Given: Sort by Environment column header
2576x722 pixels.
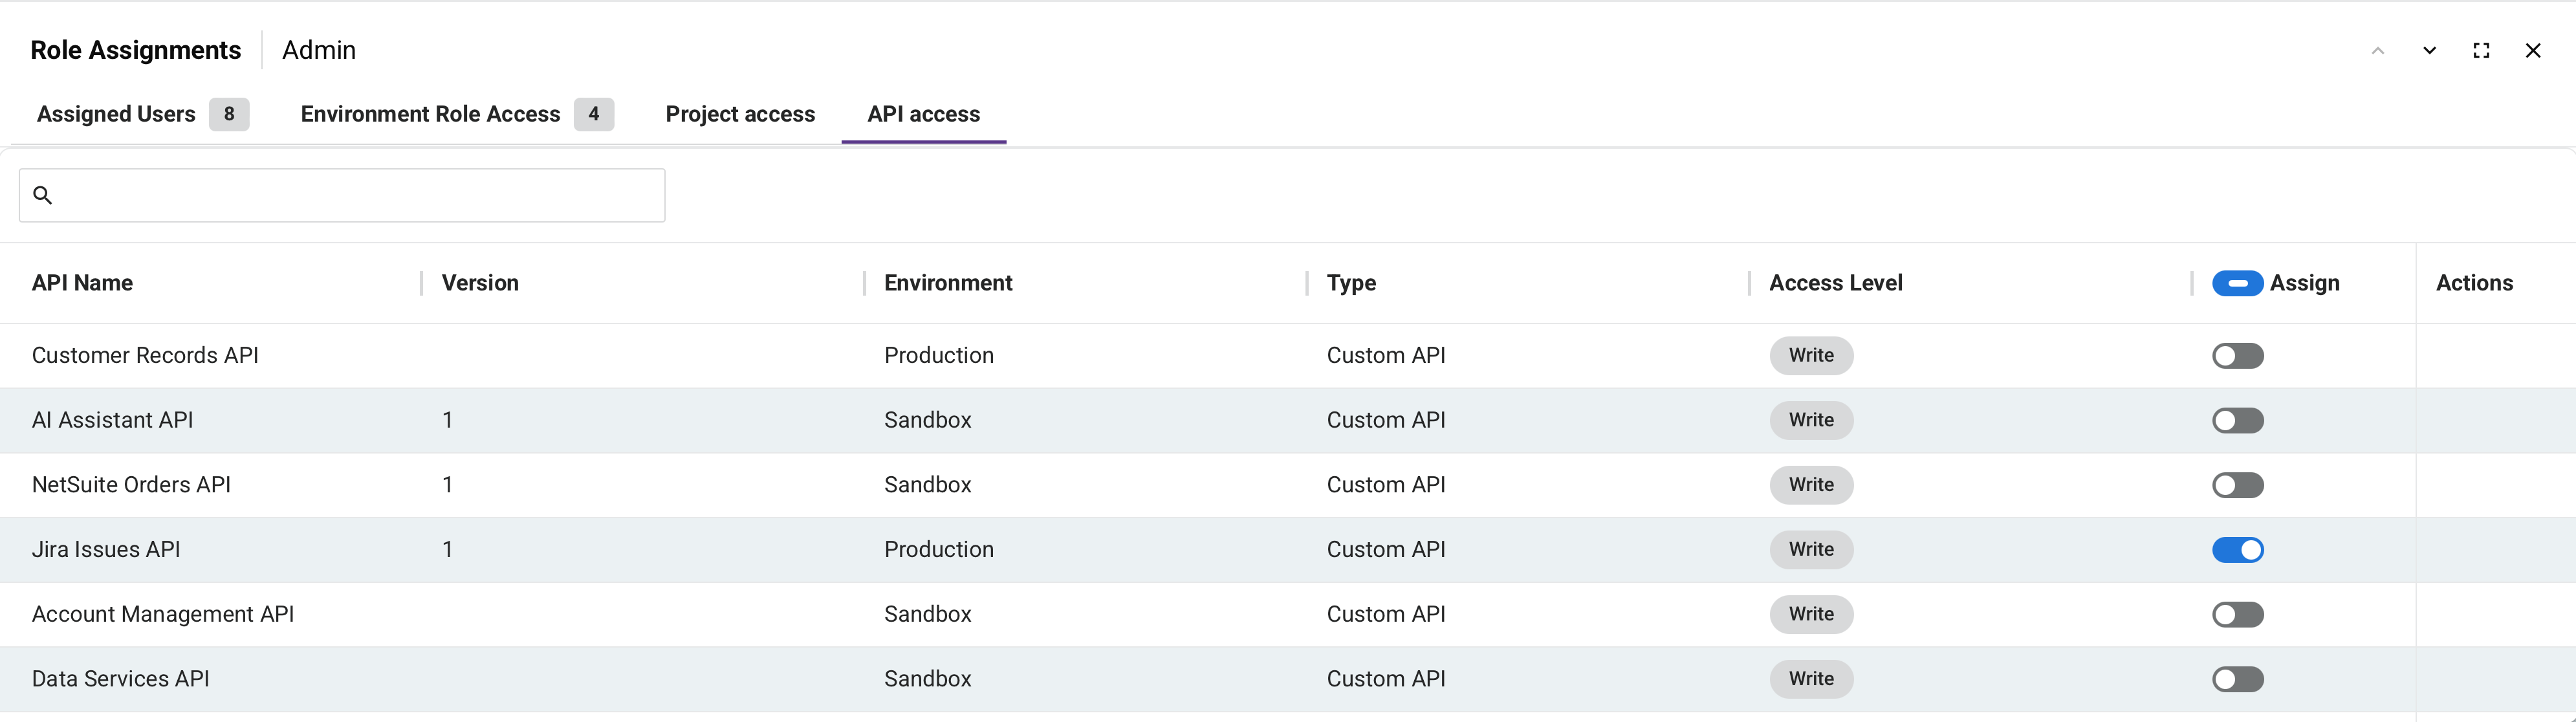Looking at the screenshot, I should pyautogui.click(x=948, y=283).
